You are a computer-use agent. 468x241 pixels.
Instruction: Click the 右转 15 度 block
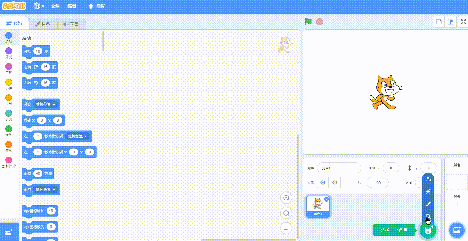[x=40, y=67]
